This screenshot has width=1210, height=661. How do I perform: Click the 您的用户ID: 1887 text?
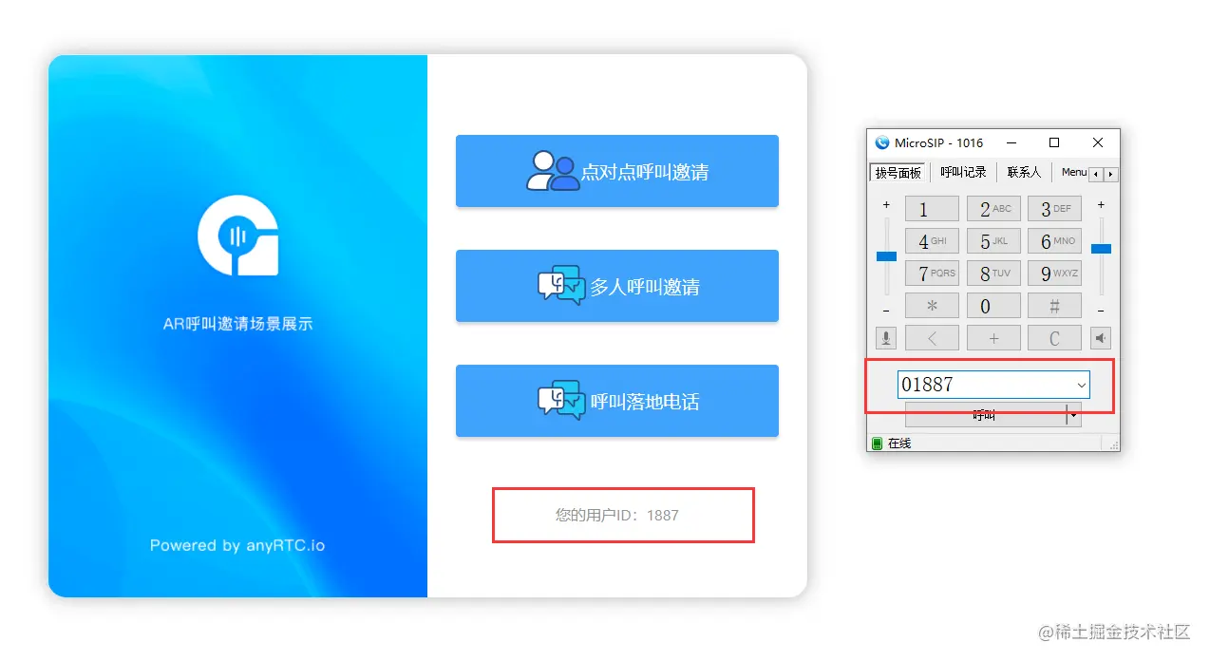pos(617,515)
